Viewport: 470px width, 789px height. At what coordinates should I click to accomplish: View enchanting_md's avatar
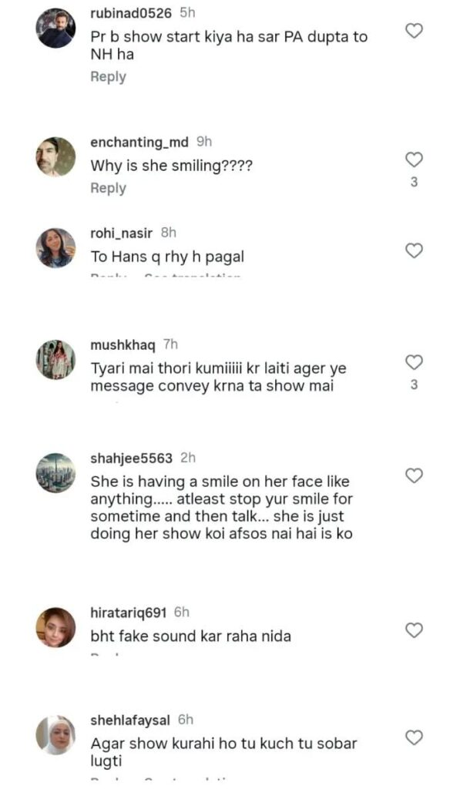point(56,157)
